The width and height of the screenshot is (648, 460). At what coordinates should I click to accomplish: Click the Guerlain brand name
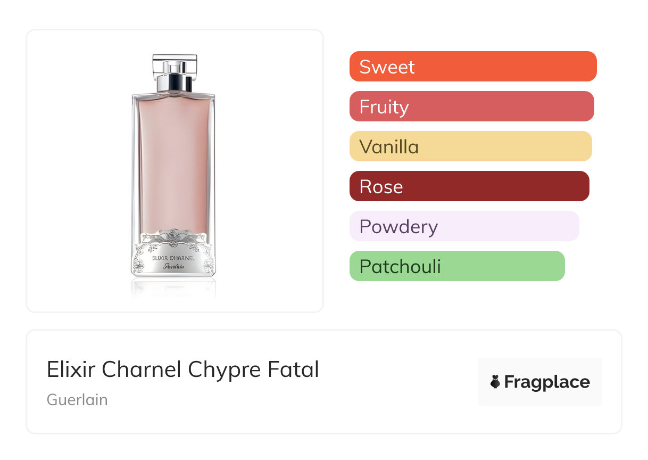pyautogui.click(x=77, y=400)
